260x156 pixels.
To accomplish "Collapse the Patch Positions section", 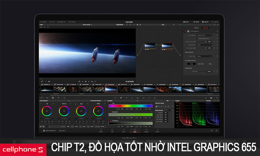I will pyautogui.click(x=184, y=52).
